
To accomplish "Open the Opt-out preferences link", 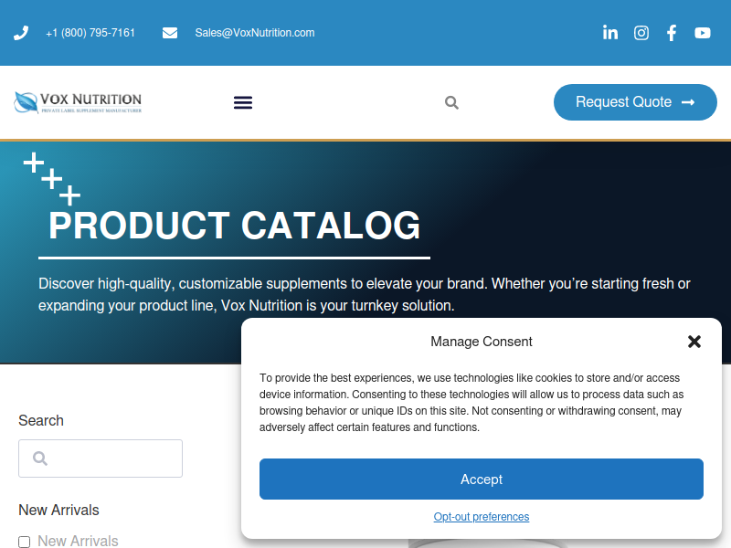I will click(x=482, y=517).
